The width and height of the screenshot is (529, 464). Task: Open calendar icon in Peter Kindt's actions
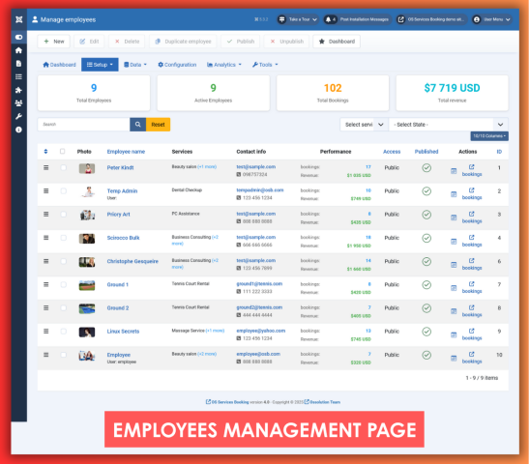[x=454, y=171]
